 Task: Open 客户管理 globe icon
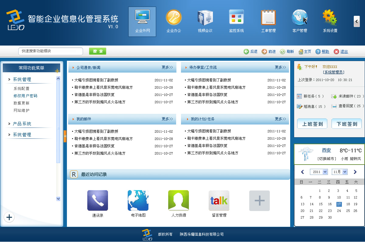click(x=300, y=17)
